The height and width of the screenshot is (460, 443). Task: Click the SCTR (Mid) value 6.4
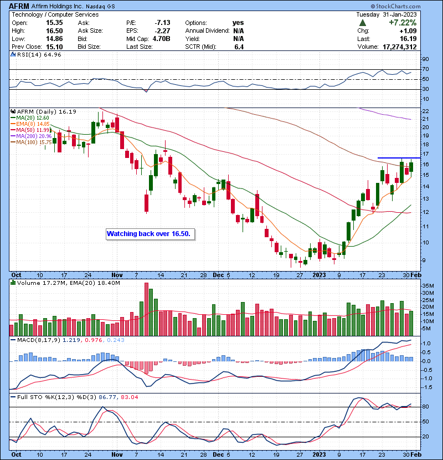coord(239,47)
